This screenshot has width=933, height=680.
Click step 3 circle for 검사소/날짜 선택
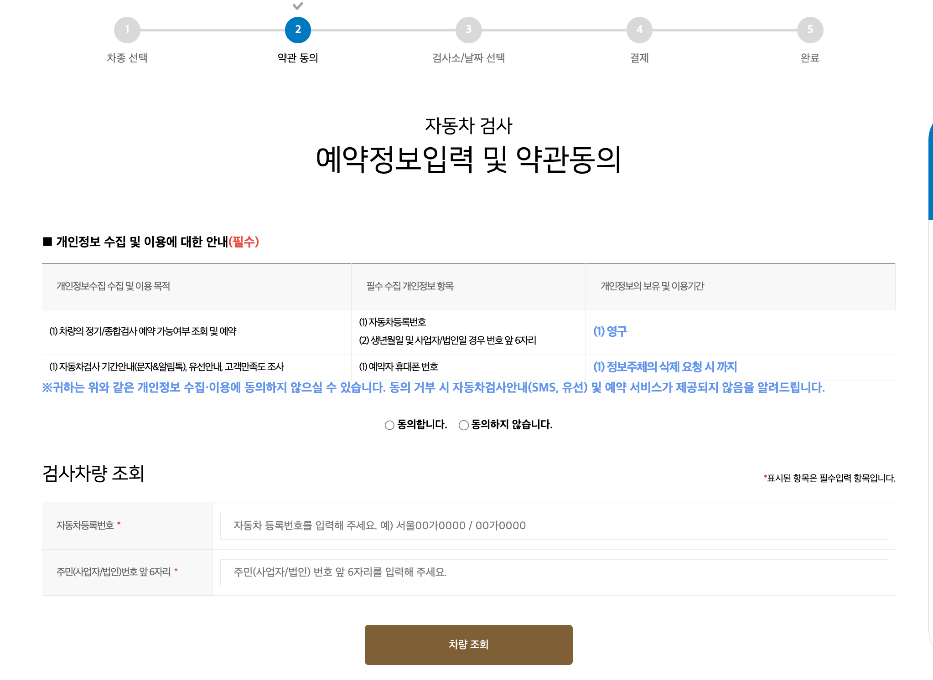click(x=468, y=30)
